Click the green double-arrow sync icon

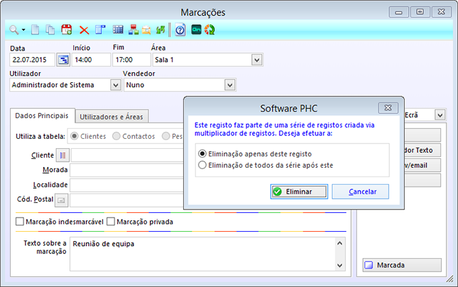[161, 30]
